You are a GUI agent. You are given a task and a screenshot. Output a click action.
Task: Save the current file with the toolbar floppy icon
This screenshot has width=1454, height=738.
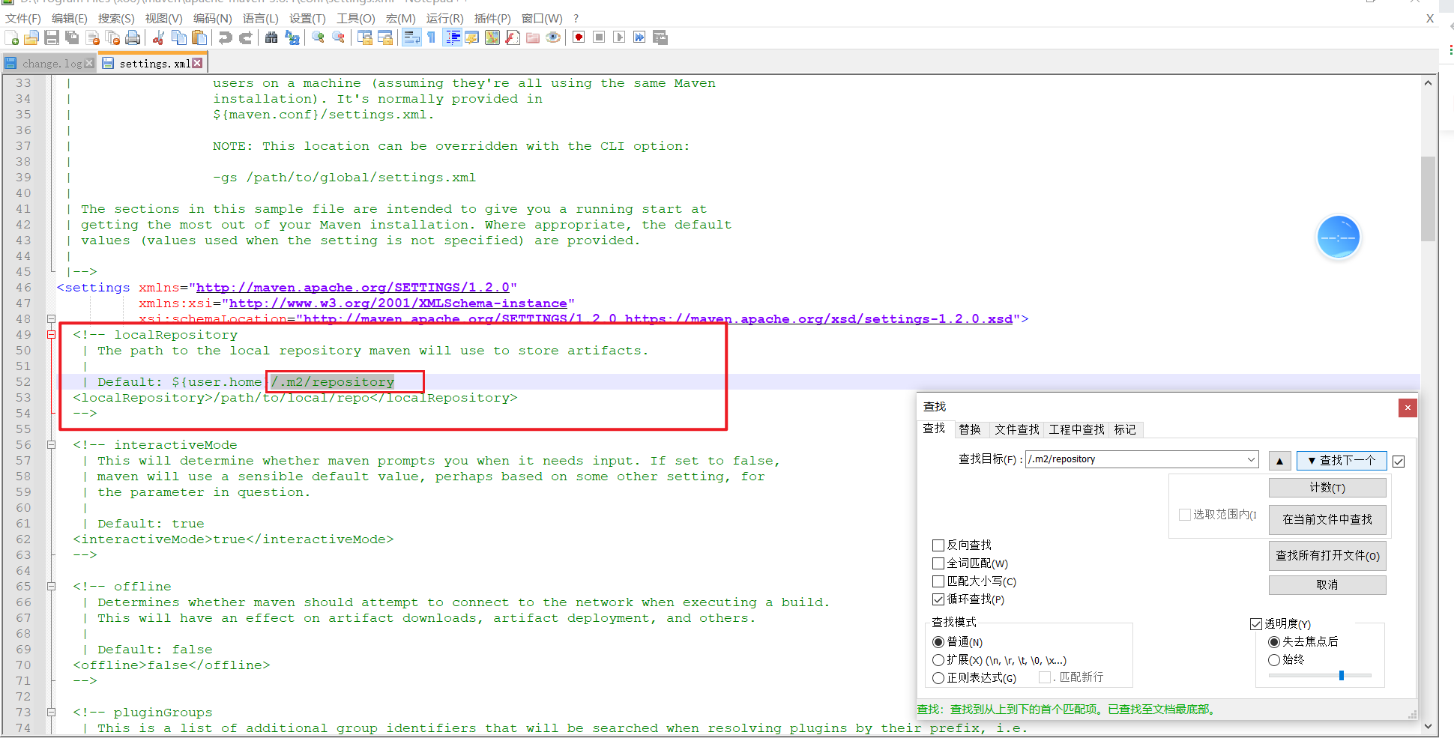pyautogui.click(x=52, y=37)
